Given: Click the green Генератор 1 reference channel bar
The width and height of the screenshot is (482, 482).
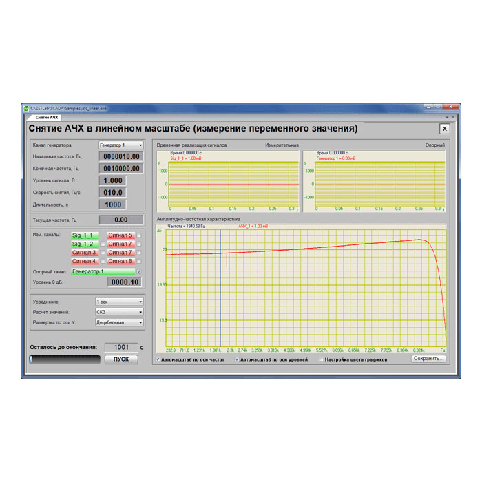Looking at the screenshot, I should (x=103, y=272).
